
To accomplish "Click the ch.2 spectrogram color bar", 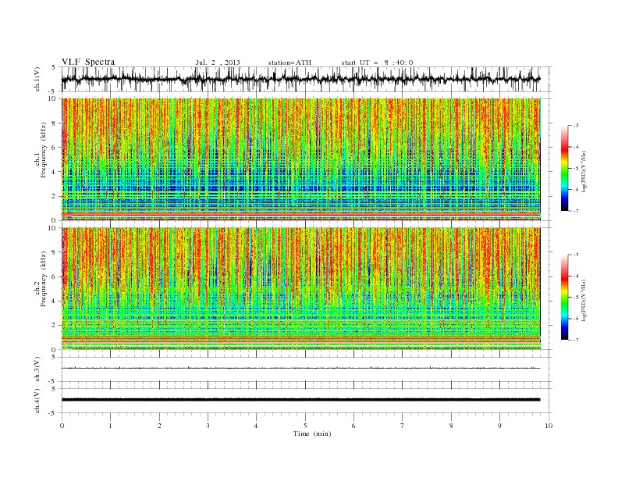I will 564,298.
